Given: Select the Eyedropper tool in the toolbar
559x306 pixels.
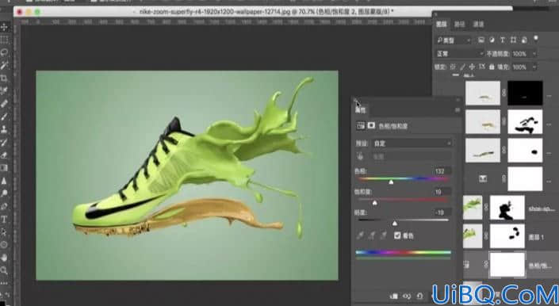Looking at the screenshot, I should point(4,91).
